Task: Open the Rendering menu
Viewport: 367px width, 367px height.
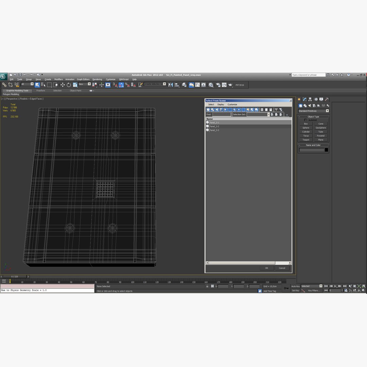Action: coord(97,79)
